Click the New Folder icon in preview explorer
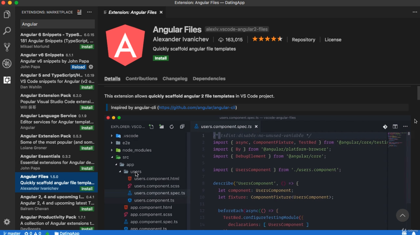Image resolution: width=420 pixels, height=235 pixels. (162, 127)
